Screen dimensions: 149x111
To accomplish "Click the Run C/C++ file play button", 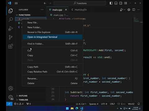I will [x=121, y=10].
